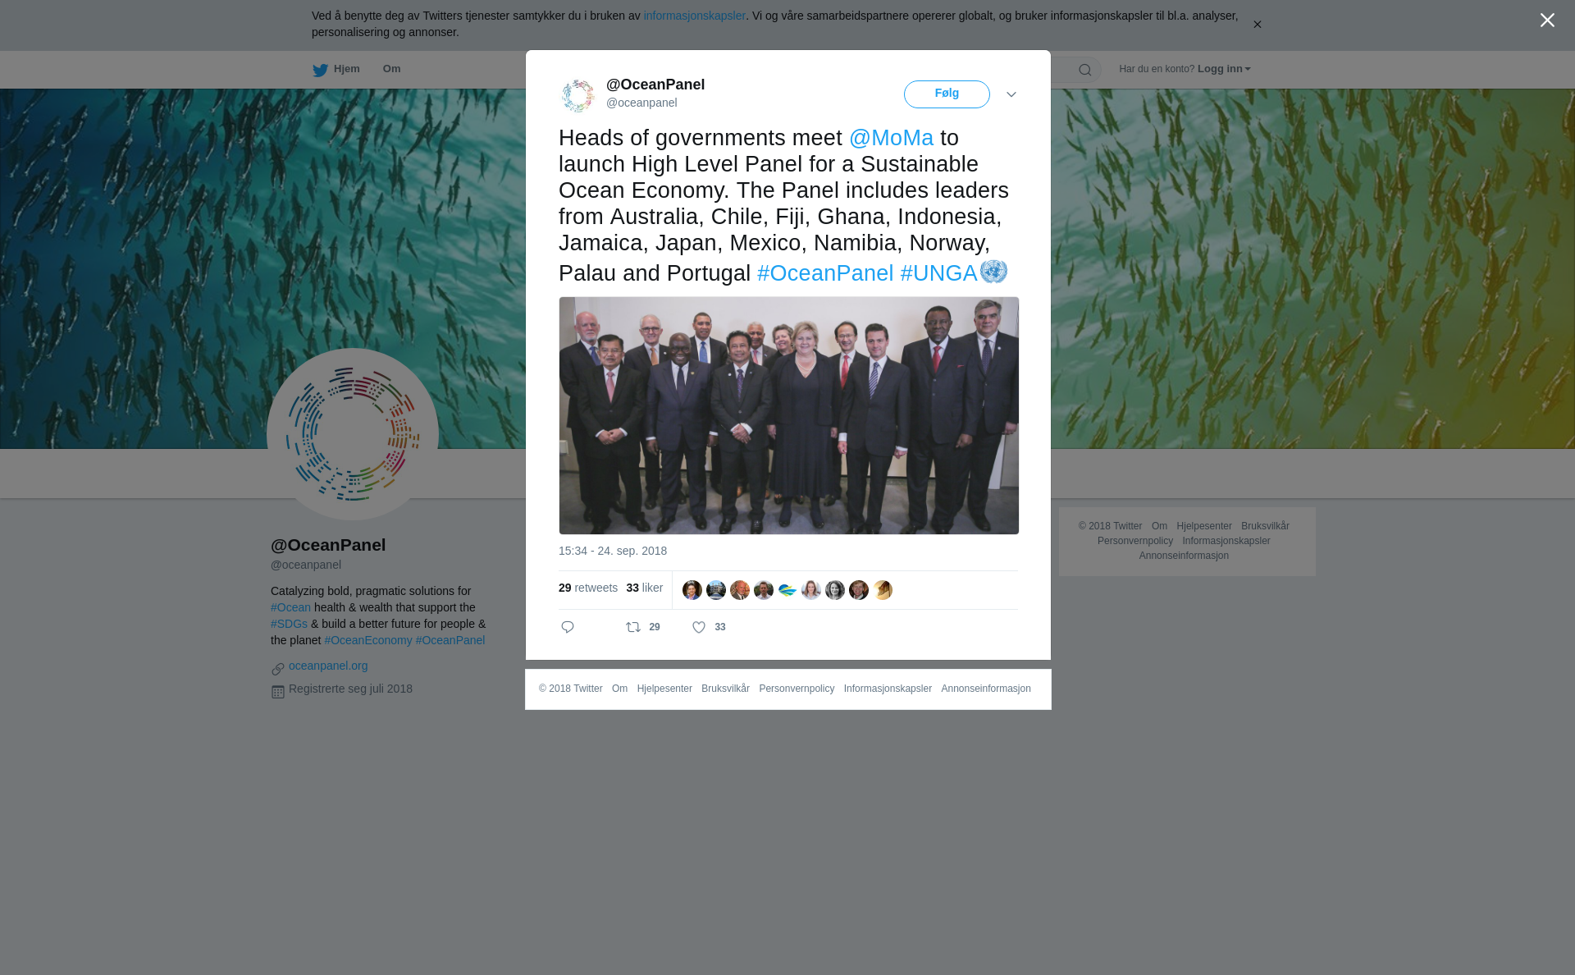Open last liker's avatar thumbnail
This screenshot has height=975, width=1575.
[883, 590]
